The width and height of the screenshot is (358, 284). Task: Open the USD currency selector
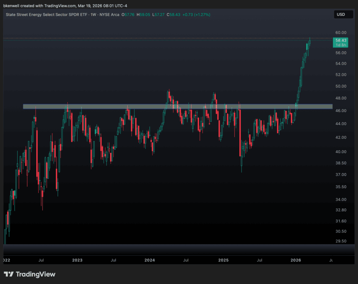click(x=343, y=14)
